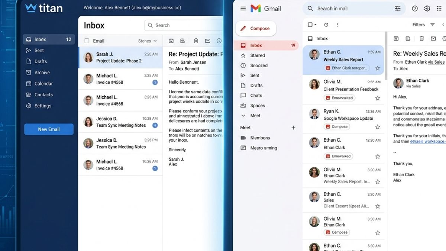Open Archive in the Titan sidebar

tap(42, 73)
